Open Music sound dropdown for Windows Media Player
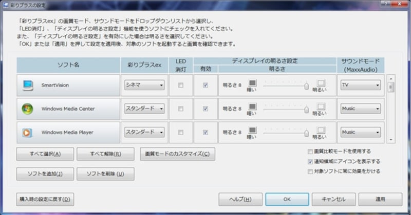The image size is (411, 215). 361,133
